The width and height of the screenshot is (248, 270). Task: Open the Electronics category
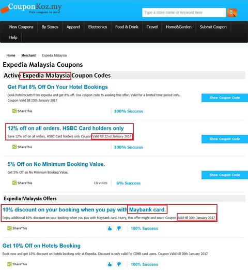coord(98,27)
